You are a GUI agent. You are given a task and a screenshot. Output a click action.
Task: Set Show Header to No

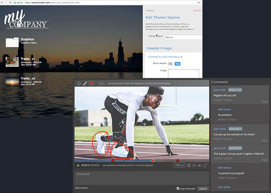point(170,64)
